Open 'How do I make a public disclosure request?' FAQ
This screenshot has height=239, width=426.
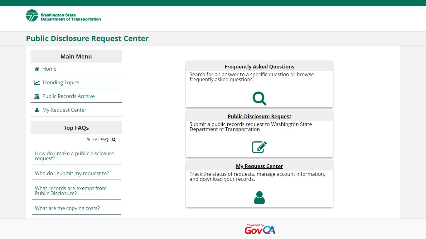(76, 156)
